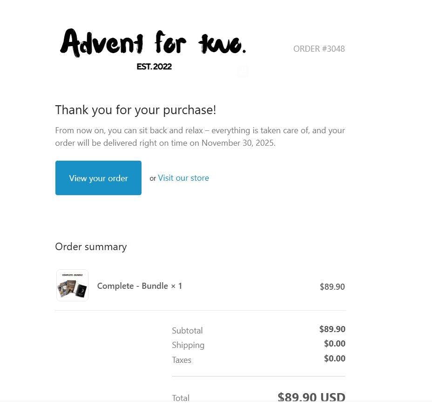Screen dimensions: 432x408
Task: Click the Order summary heading
Action: (91, 247)
